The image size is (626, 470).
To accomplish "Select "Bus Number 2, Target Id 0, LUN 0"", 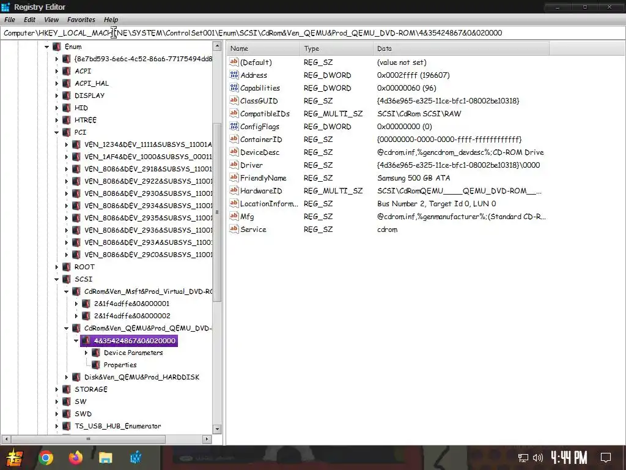I will pos(436,204).
